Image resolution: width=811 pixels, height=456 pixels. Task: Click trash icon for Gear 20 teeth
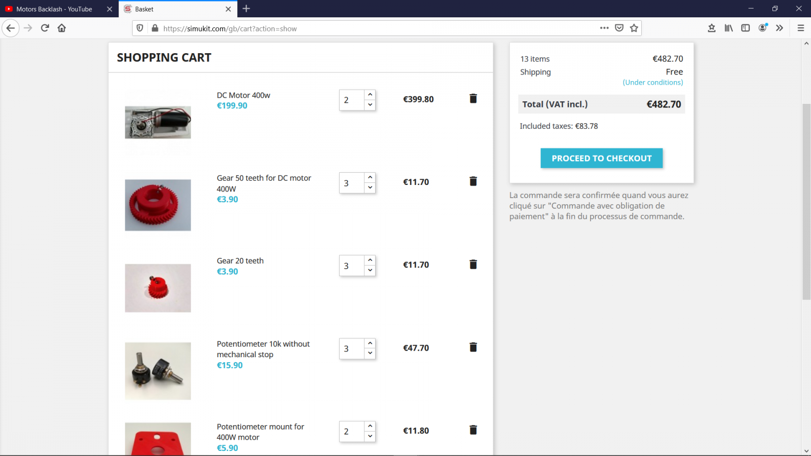(473, 264)
